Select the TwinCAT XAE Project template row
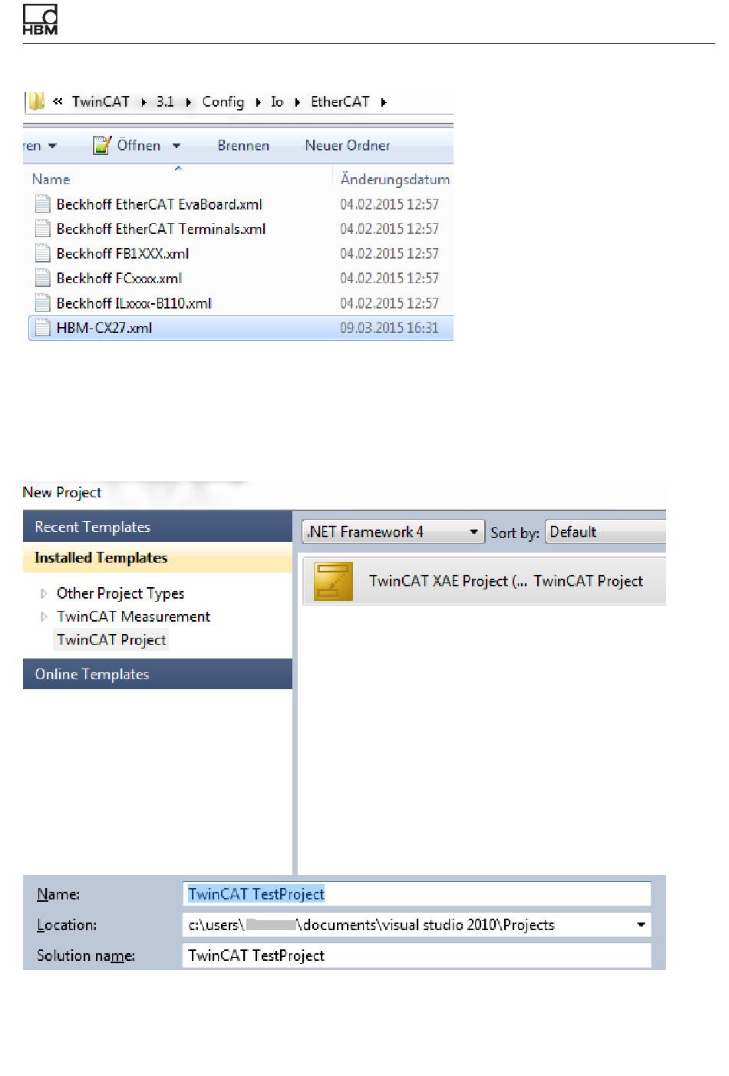729x1076 pixels. pos(484,581)
